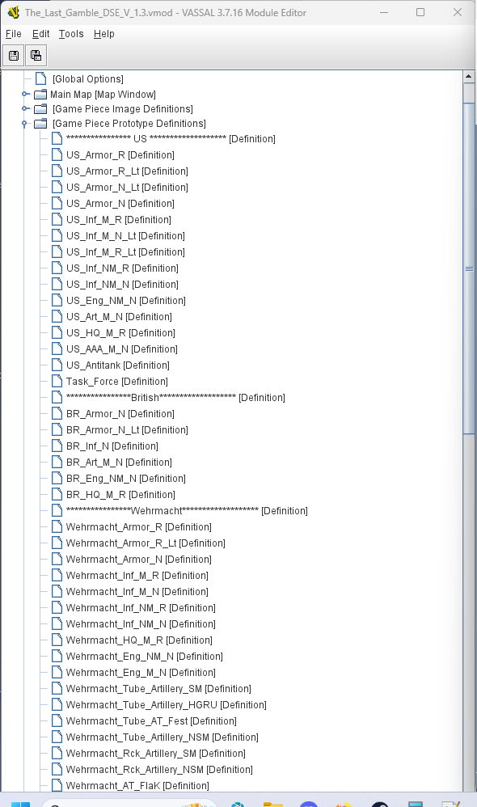477x807 pixels.
Task: Click the scrollbar up arrow
Action: (x=469, y=77)
